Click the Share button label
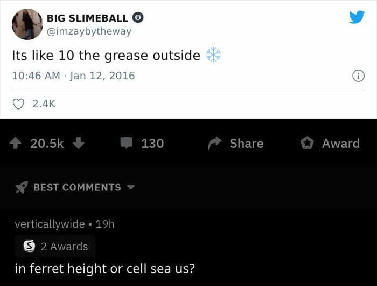The width and height of the screenshot is (377, 286). 247,144
